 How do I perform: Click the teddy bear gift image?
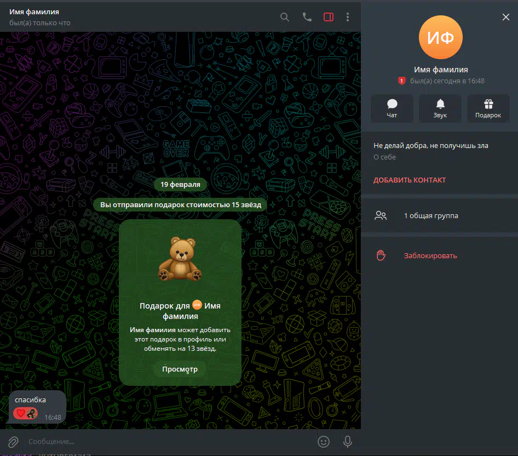point(180,259)
